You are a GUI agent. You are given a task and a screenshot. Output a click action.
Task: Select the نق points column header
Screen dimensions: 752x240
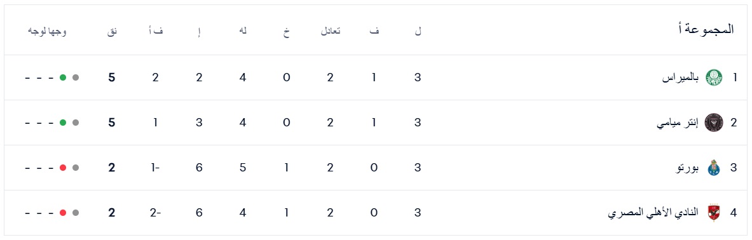[x=112, y=32]
